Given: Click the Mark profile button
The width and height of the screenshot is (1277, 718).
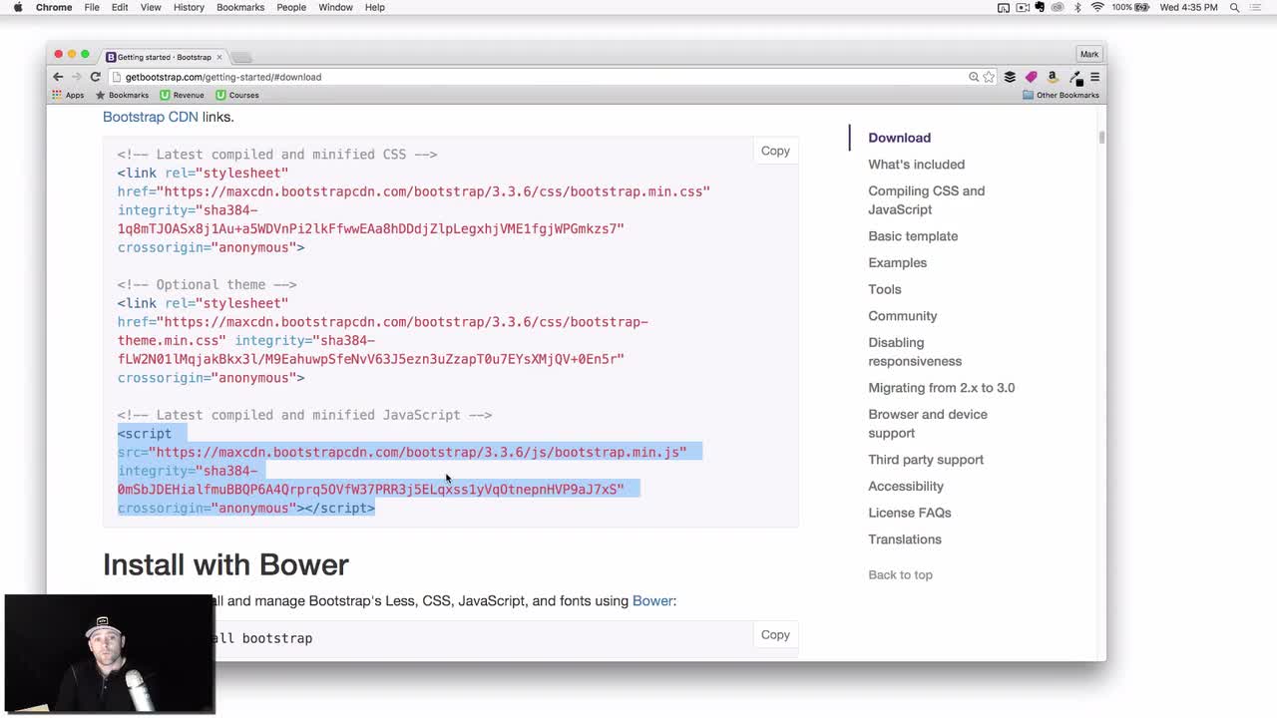Looking at the screenshot, I should 1088,54.
